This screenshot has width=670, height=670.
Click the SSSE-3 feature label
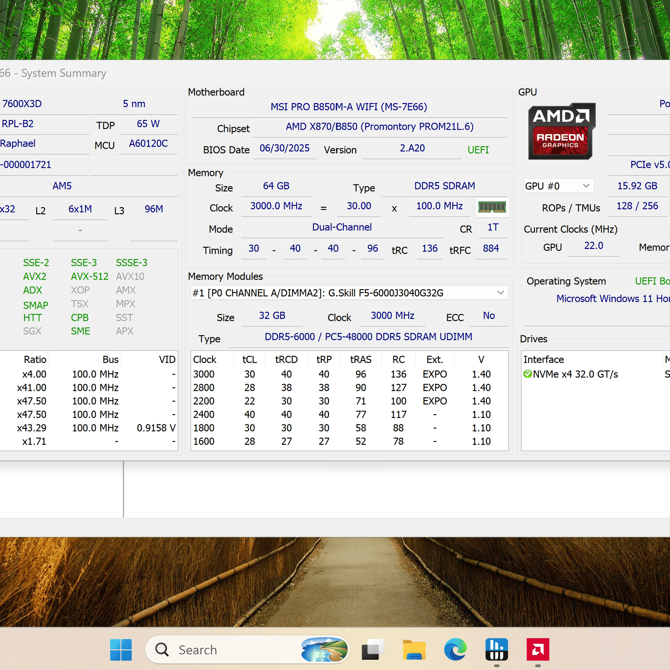(x=132, y=262)
